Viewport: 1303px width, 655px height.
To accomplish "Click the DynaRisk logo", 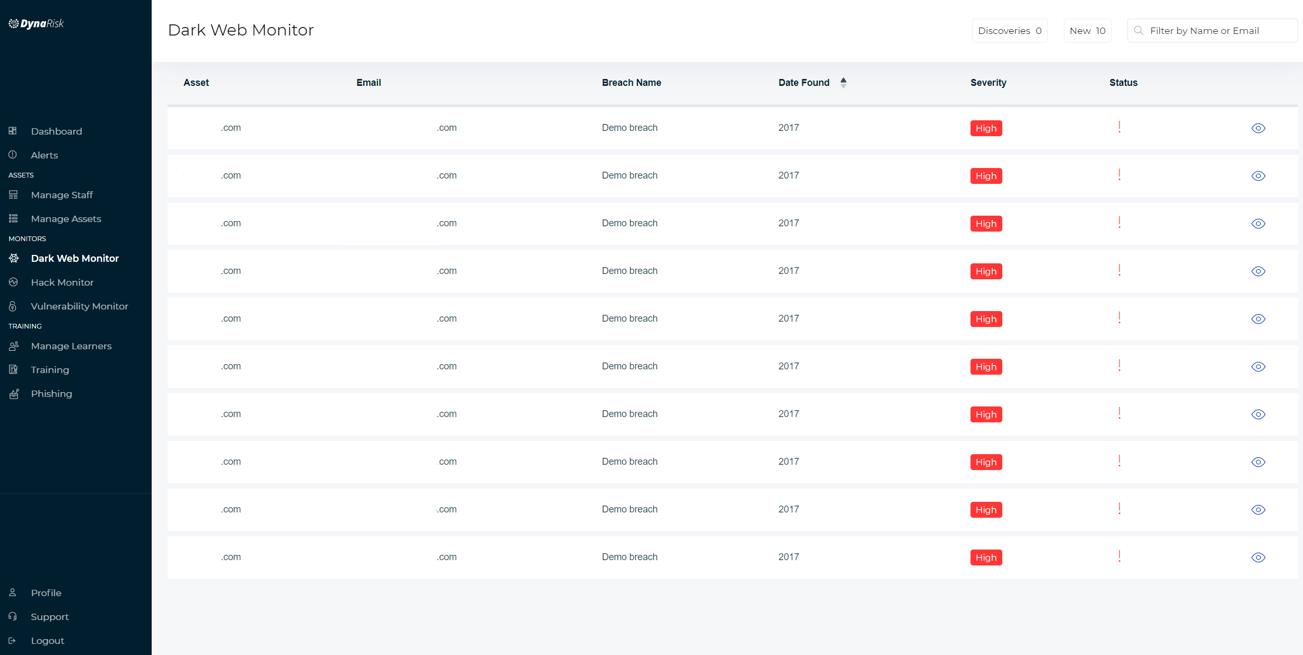I will [x=36, y=24].
